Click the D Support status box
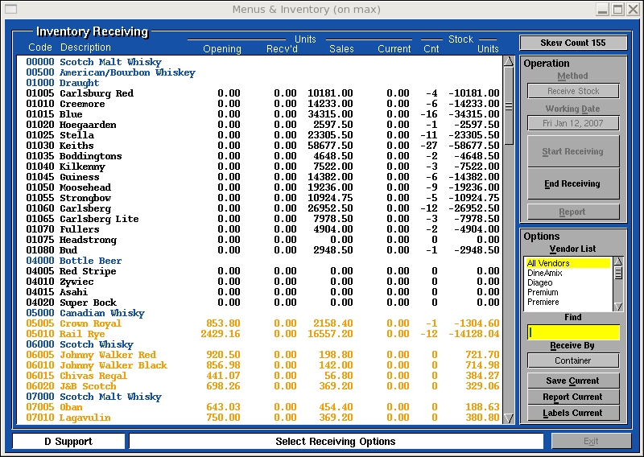Viewport: 644px width, 457px height. click(68, 442)
